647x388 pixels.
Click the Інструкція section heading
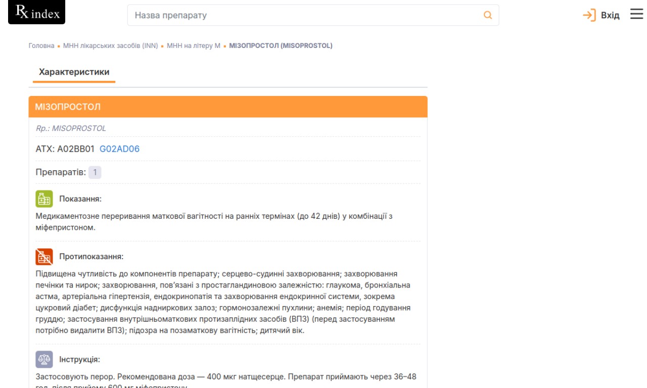[79, 359]
